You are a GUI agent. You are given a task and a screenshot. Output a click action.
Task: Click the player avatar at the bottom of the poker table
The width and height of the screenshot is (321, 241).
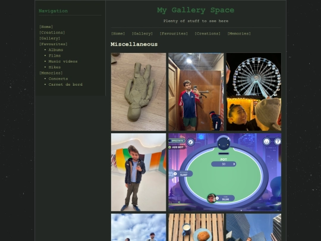tap(211, 198)
